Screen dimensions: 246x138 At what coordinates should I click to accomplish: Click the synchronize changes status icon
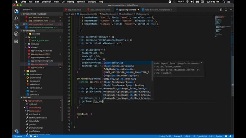[x=27, y=136]
